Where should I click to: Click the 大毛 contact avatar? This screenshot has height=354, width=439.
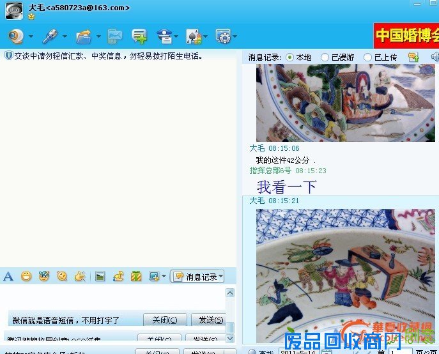tap(14, 11)
